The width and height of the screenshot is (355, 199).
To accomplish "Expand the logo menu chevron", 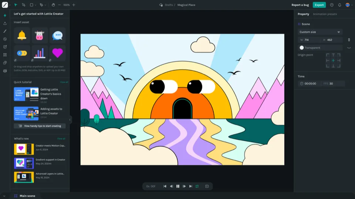I will [10, 5].
